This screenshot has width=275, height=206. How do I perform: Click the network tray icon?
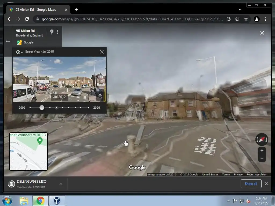point(241,201)
